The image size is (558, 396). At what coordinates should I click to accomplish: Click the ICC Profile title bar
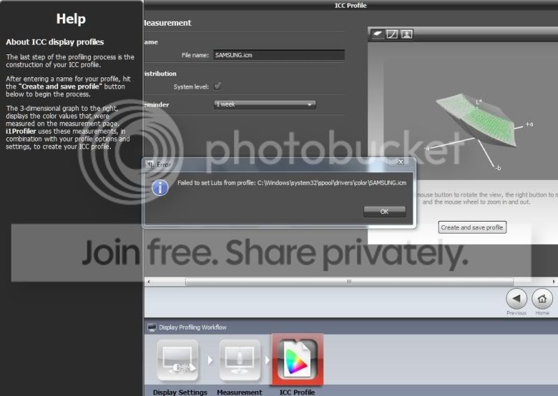(350, 6)
